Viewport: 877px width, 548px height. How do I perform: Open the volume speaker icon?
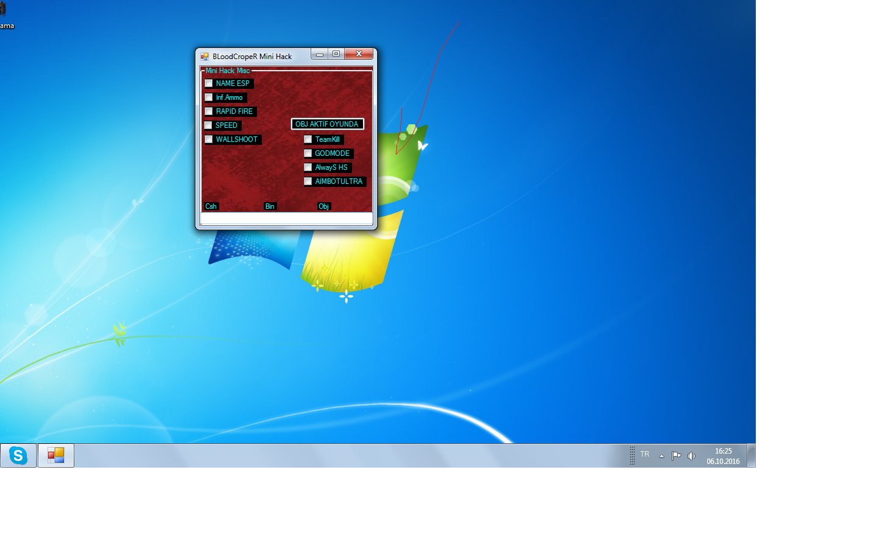point(691,456)
